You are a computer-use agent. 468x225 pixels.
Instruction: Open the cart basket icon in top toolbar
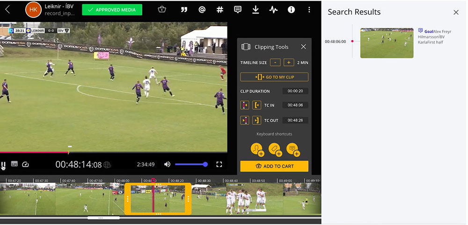click(162, 9)
